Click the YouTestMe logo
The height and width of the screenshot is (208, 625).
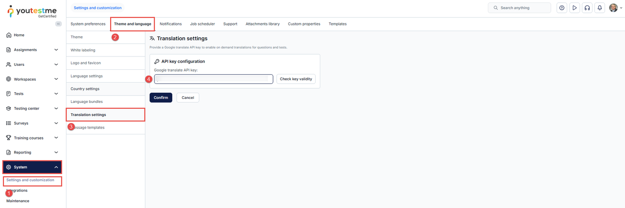(x=32, y=11)
